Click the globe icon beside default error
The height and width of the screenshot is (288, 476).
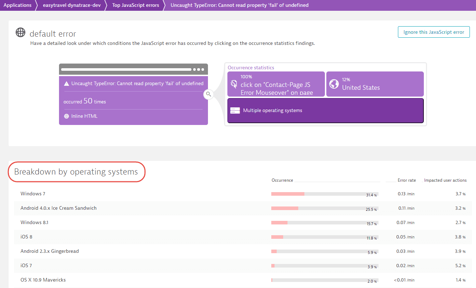click(x=21, y=32)
